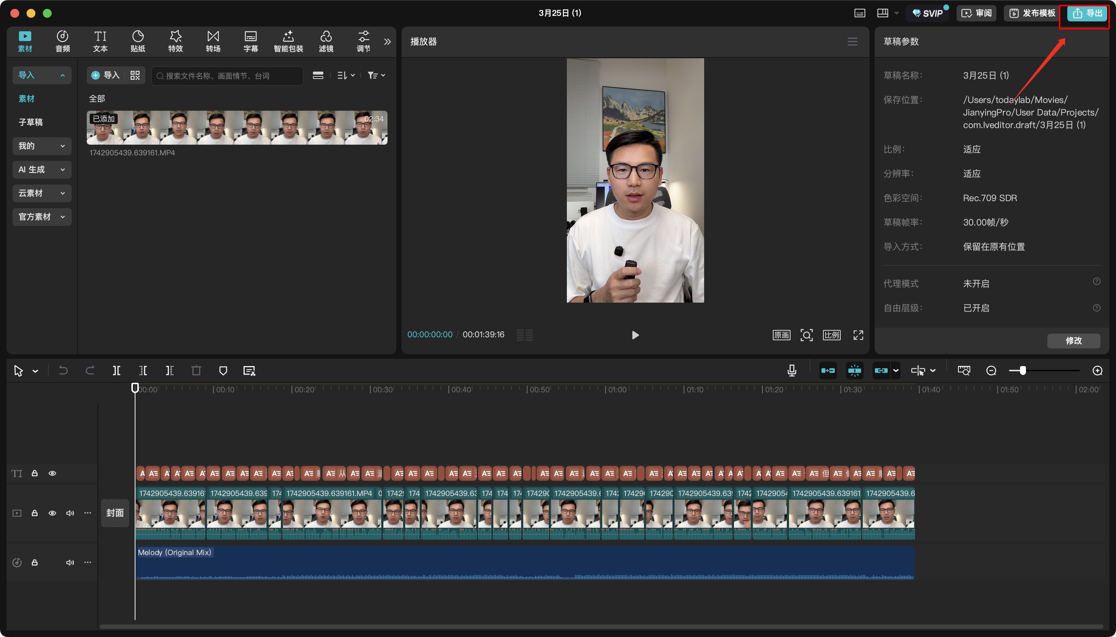
Task: Expand the AI 生成 section
Action: (x=42, y=170)
